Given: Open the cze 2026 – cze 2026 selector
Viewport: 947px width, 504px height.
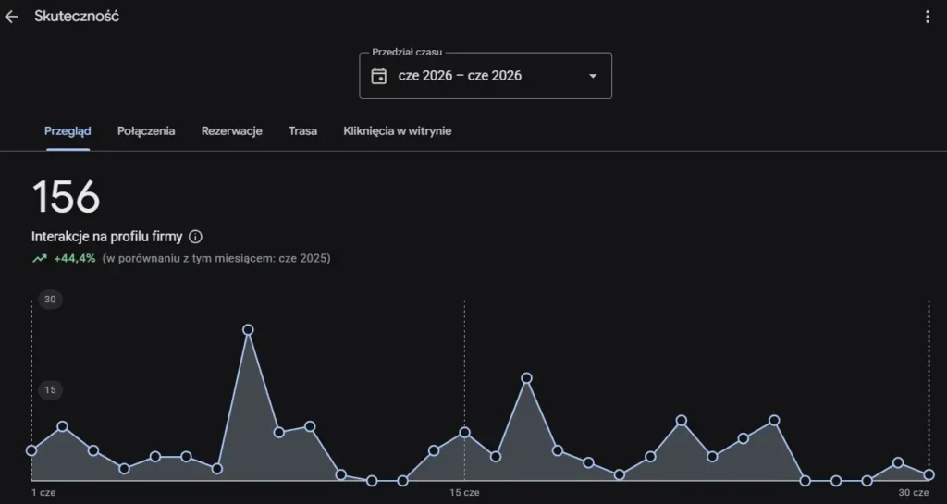Looking at the screenshot, I should [486, 76].
